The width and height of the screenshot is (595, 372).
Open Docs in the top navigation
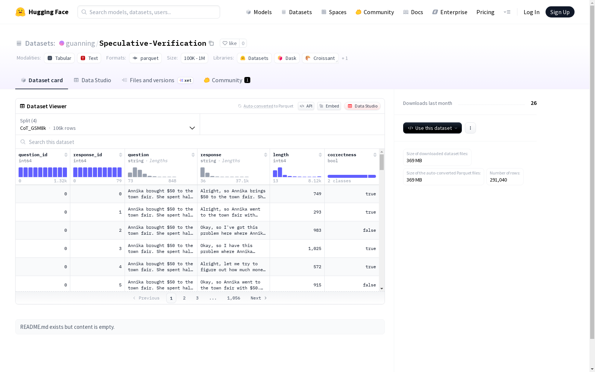(x=413, y=12)
